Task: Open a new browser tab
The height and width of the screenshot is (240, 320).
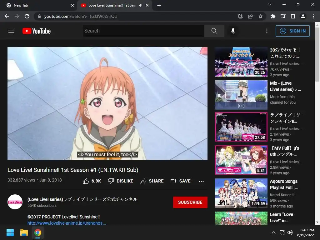Action: (x=159, y=5)
